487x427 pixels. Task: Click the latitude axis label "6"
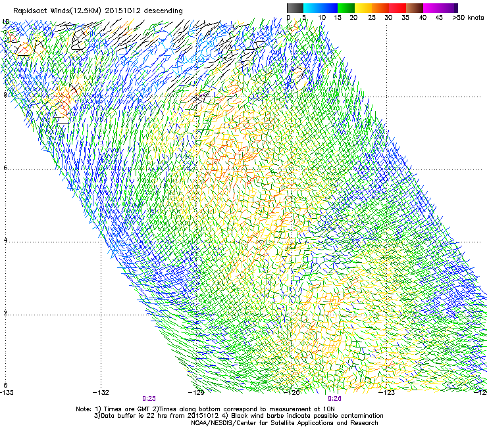pos(5,168)
